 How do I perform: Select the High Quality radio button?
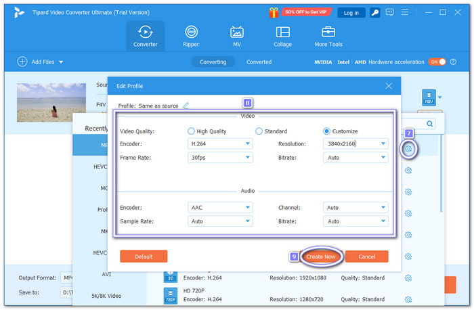(x=192, y=131)
